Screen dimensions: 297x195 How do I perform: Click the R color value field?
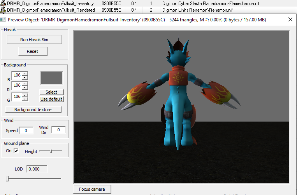[x=17, y=85]
